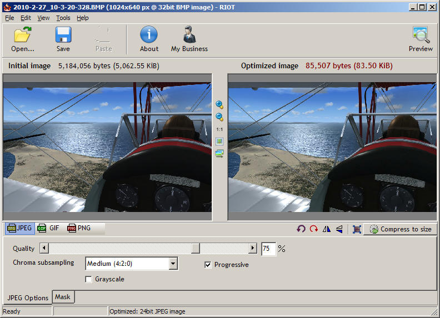Image resolution: width=440 pixels, height=318 pixels.
Task: Click the zoom out magnifier icon
Action: pyautogui.click(x=219, y=117)
